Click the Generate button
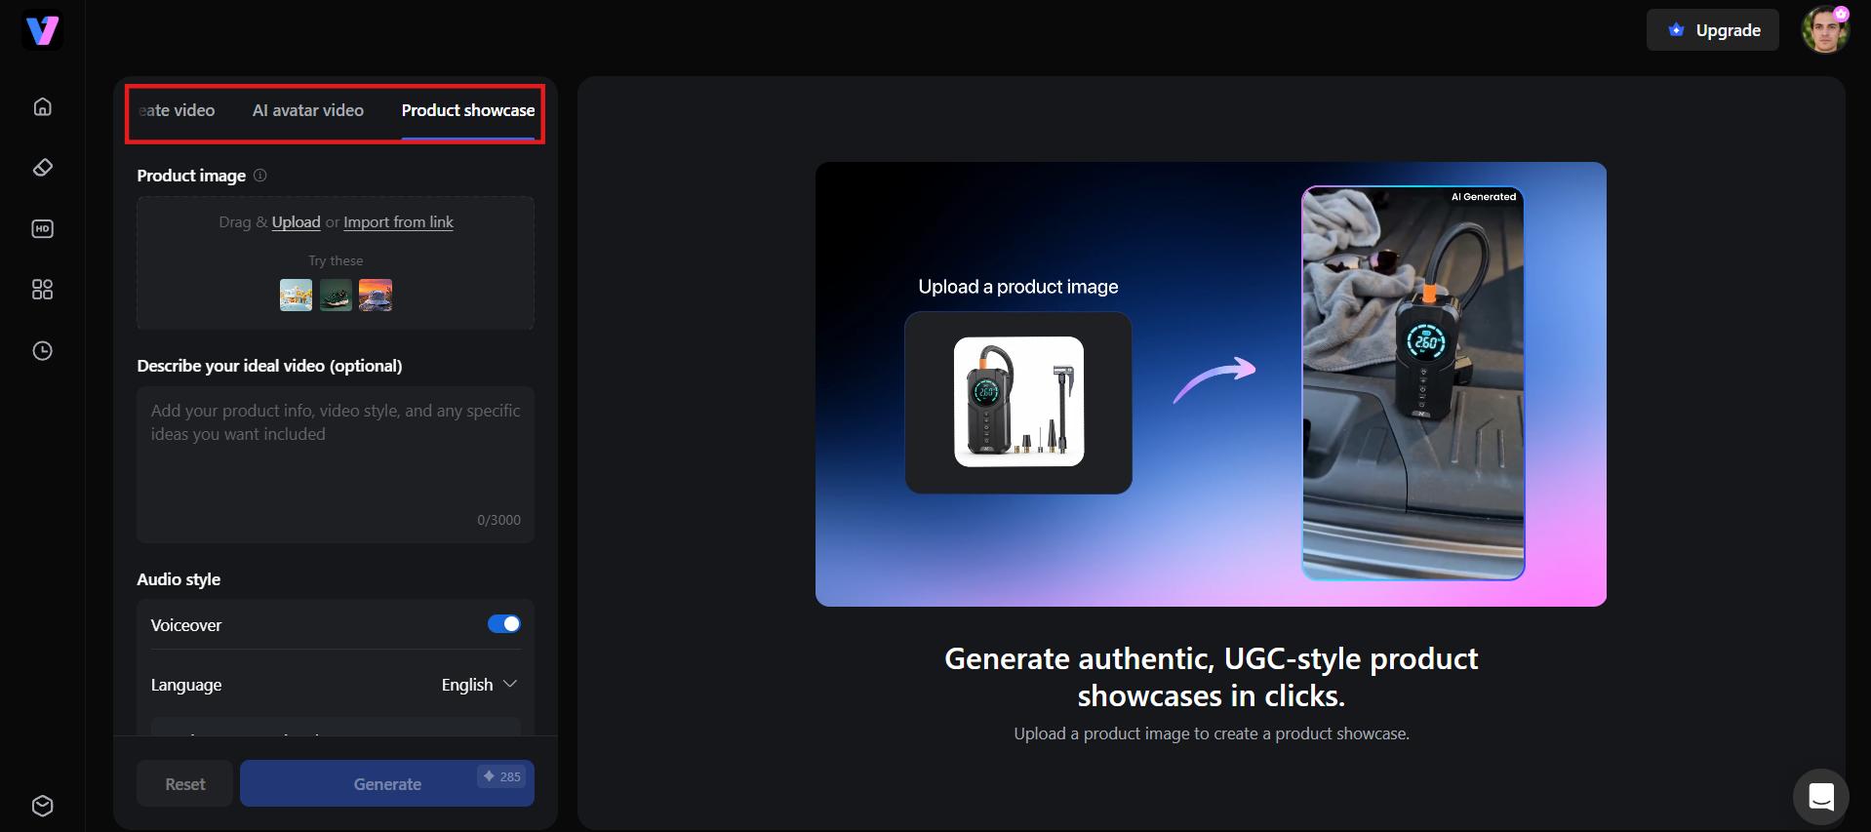 click(387, 783)
